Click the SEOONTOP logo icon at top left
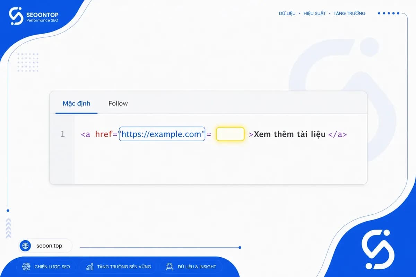The height and width of the screenshot is (277, 416). tap(16, 16)
